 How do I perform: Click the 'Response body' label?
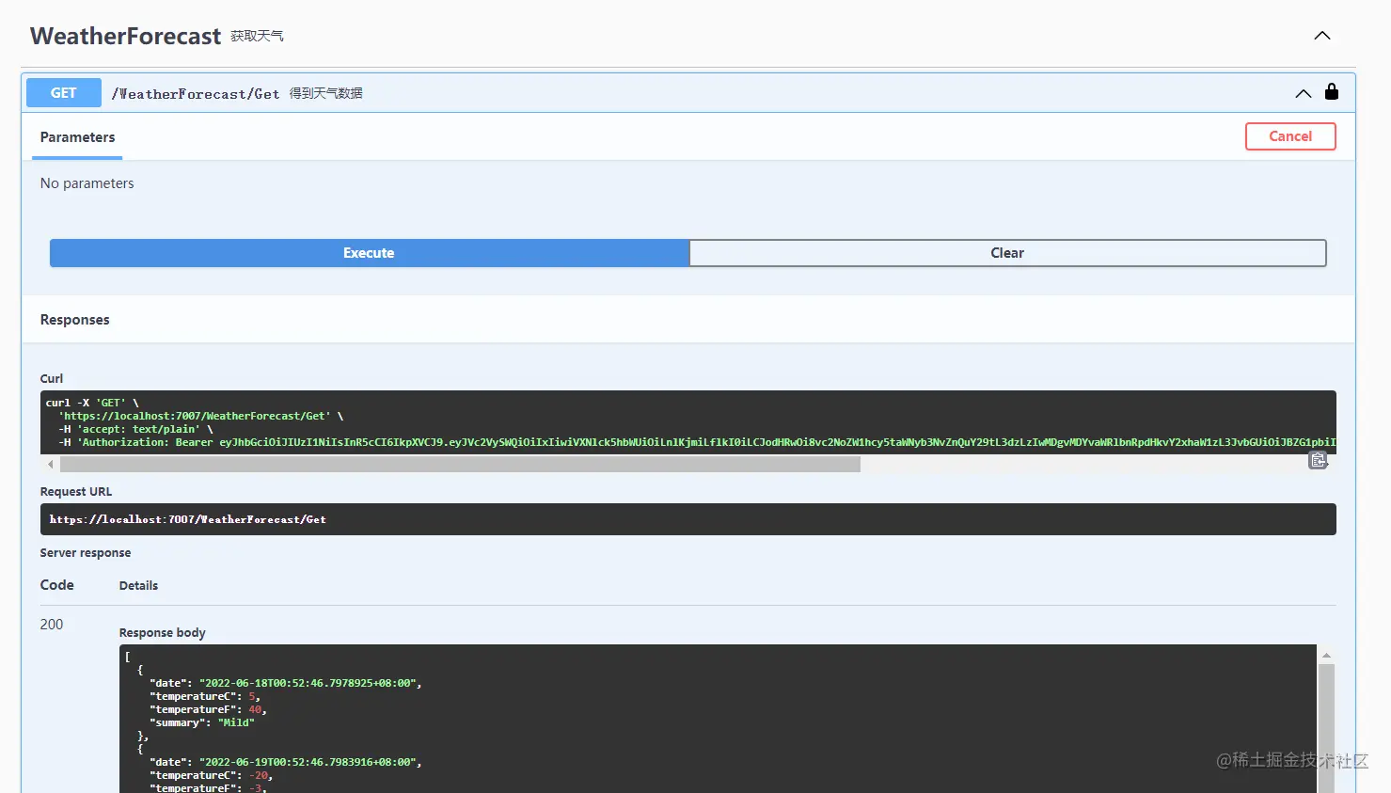click(162, 633)
